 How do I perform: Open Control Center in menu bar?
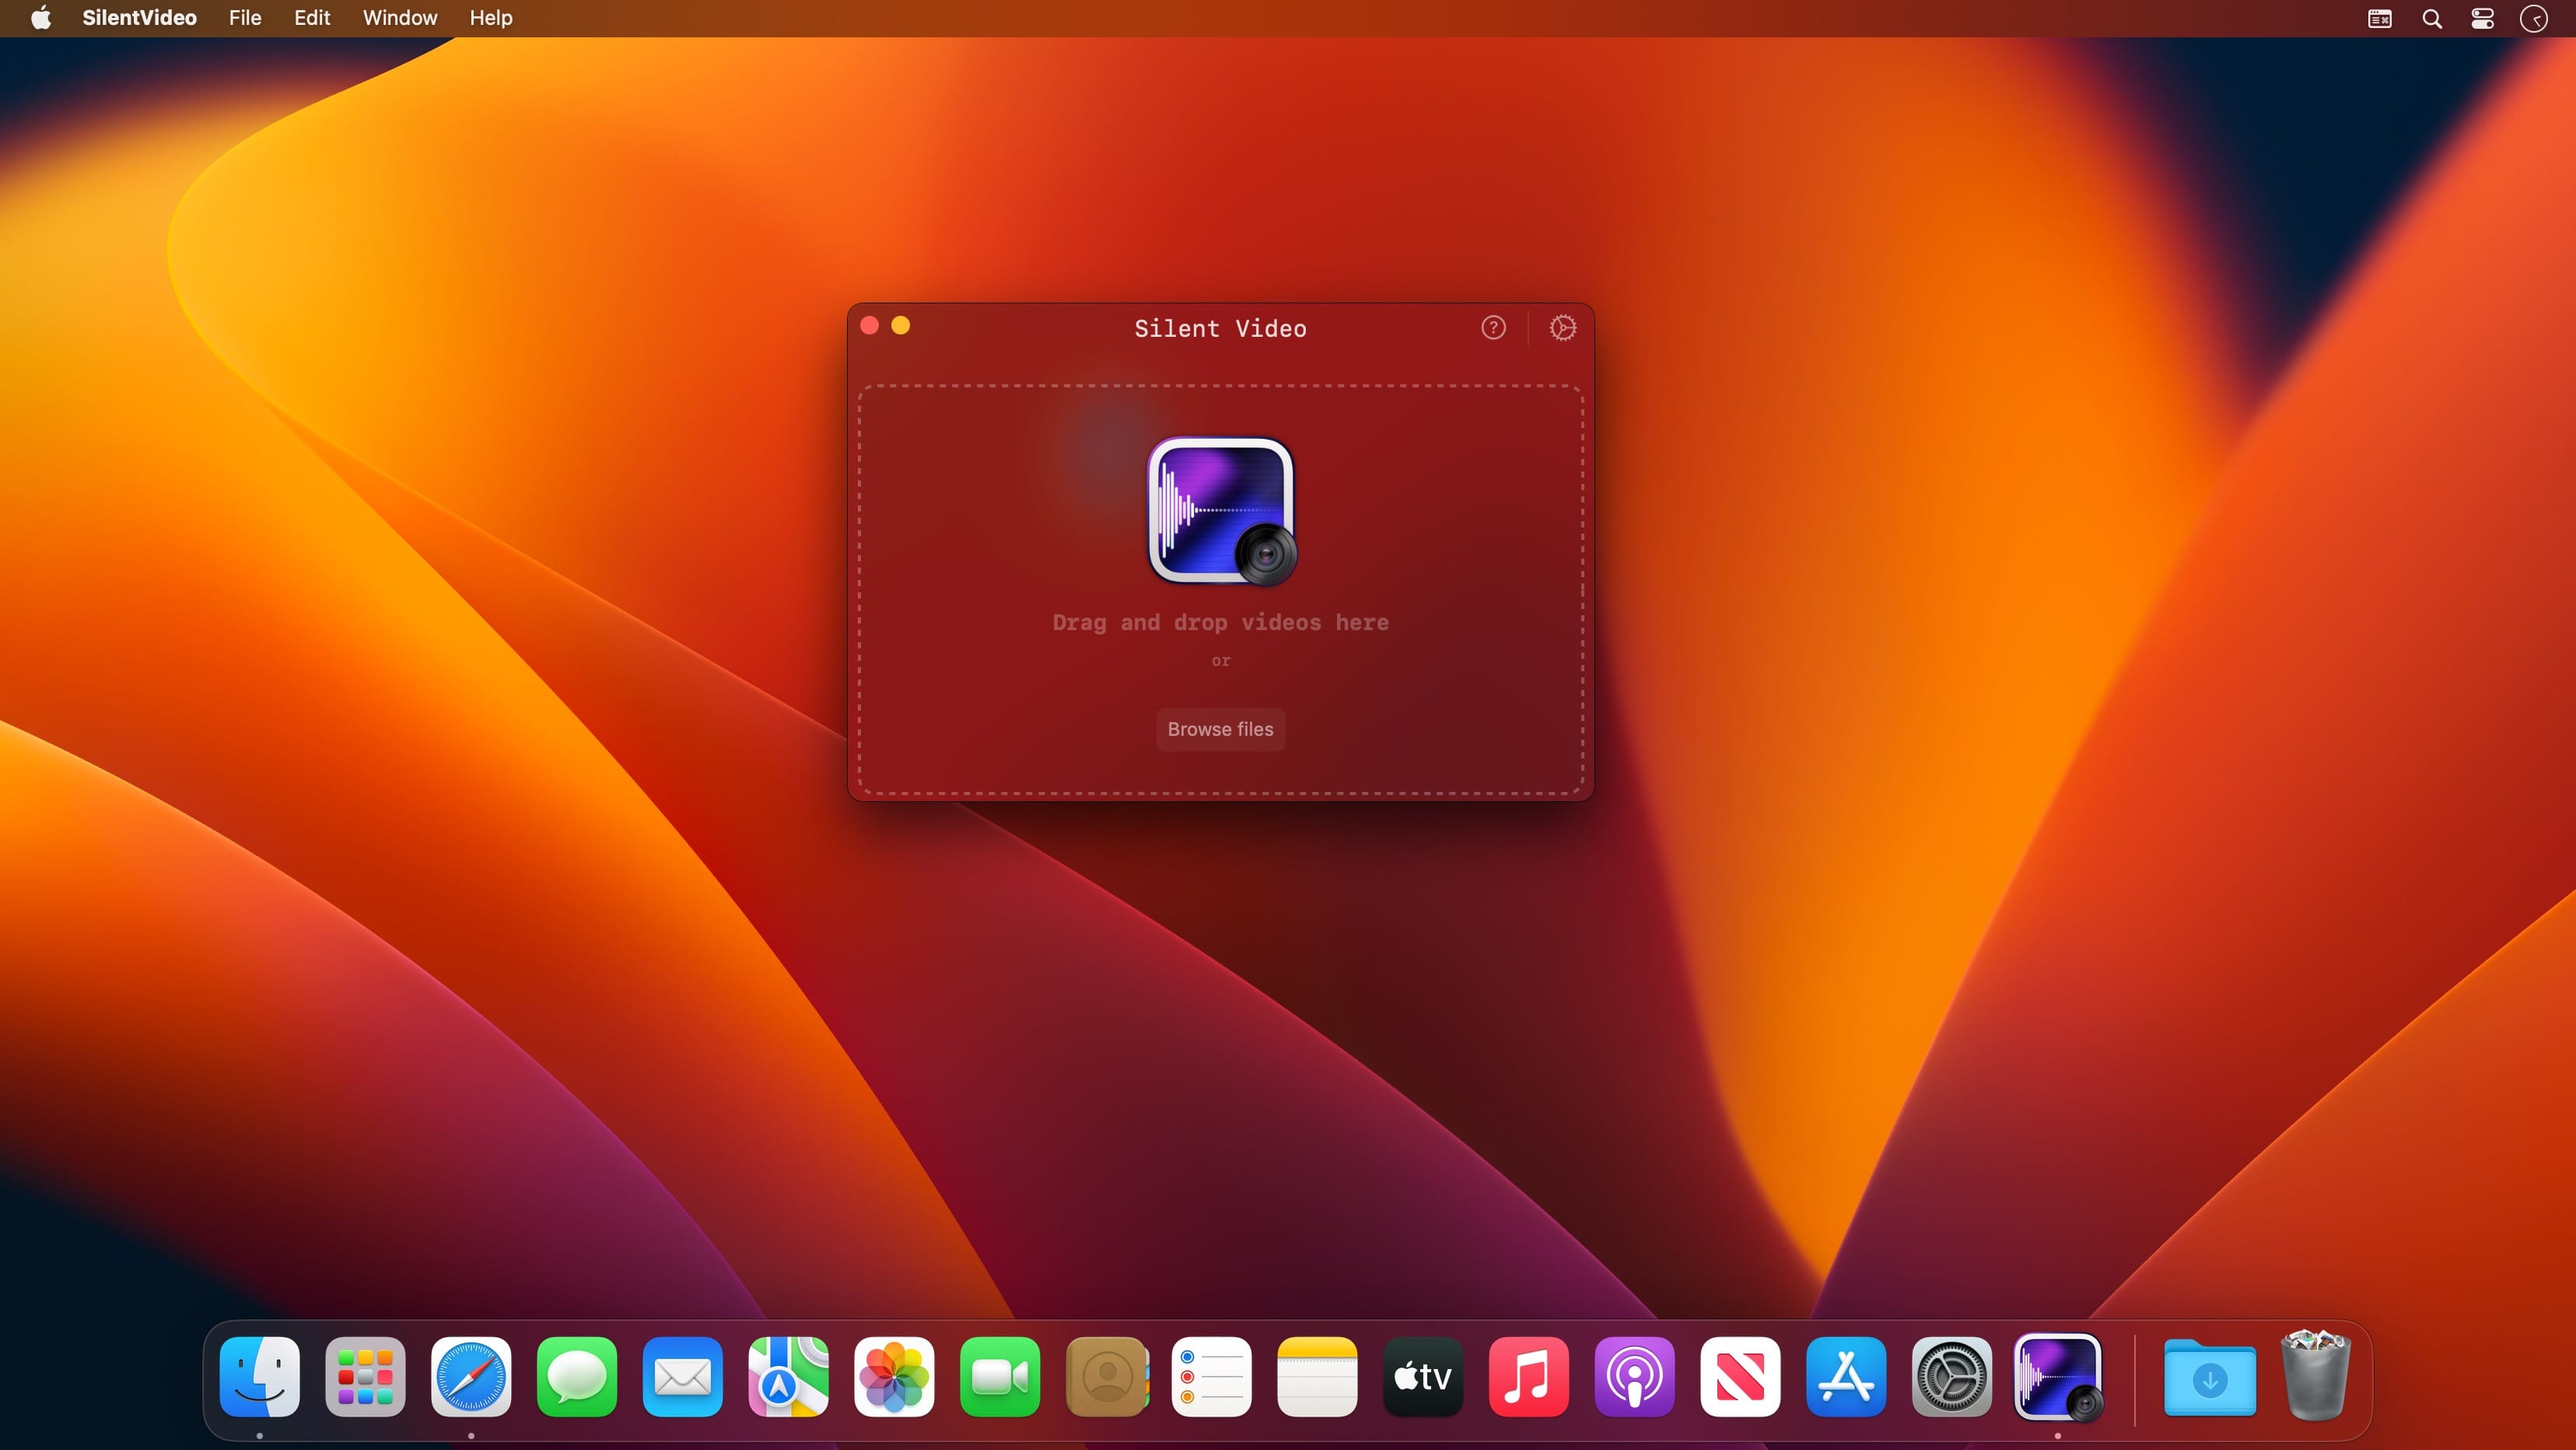click(2483, 19)
